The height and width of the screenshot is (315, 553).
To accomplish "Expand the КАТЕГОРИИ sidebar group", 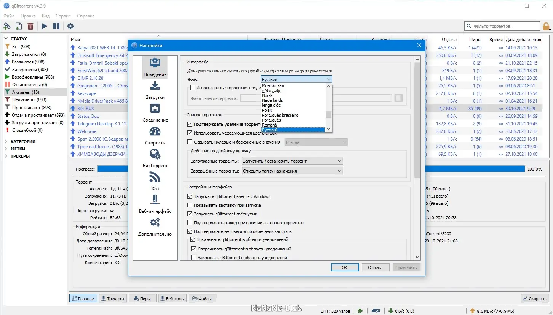I will pos(6,142).
